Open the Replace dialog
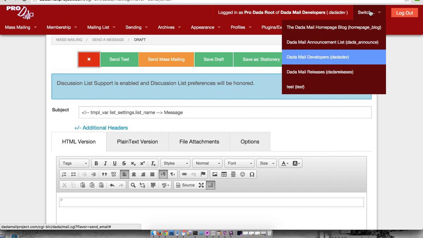Screen dimensions: 423x238 [142, 185]
